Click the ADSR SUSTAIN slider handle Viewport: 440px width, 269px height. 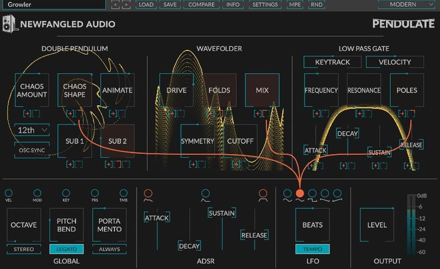coord(222,213)
